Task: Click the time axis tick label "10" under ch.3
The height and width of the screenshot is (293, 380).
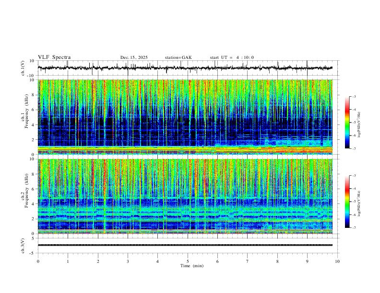Action: (x=337, y=261)
